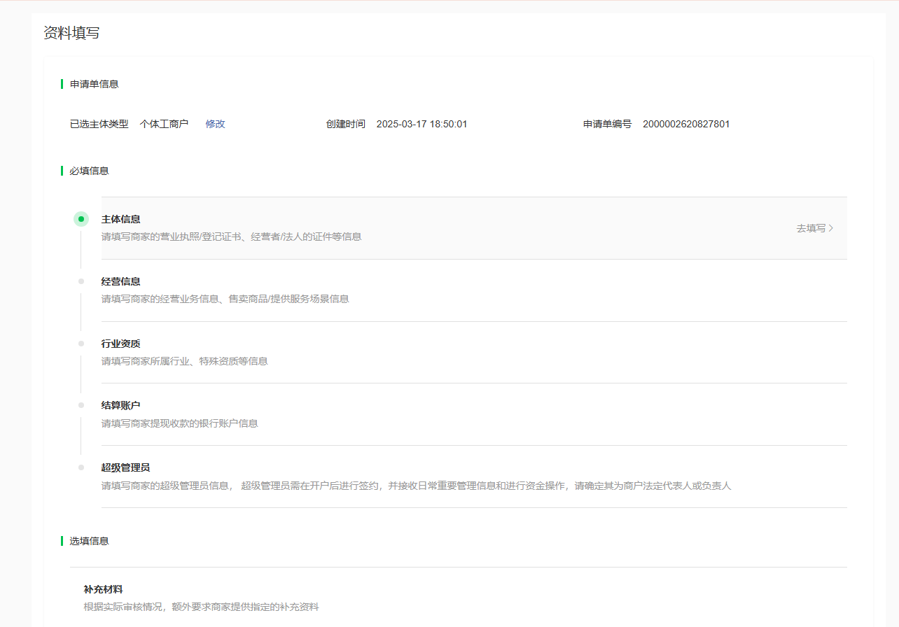Click 修改 to change the entity type
Screen dimensions: 899x627
pyautogui.click(x=216, y=124)
